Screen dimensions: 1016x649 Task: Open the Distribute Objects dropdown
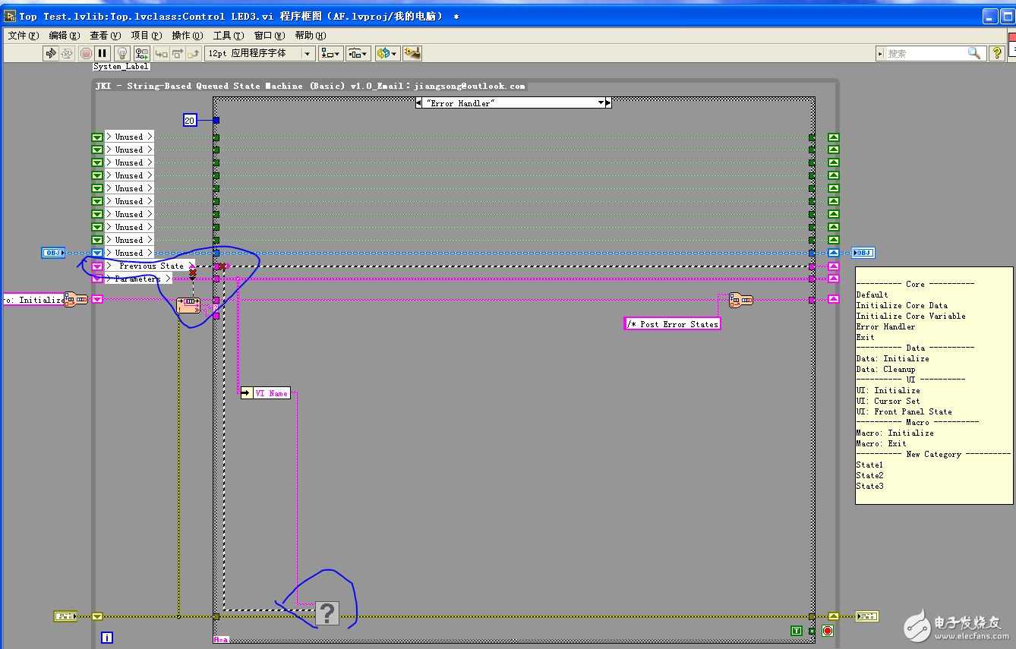click(358, 53)
